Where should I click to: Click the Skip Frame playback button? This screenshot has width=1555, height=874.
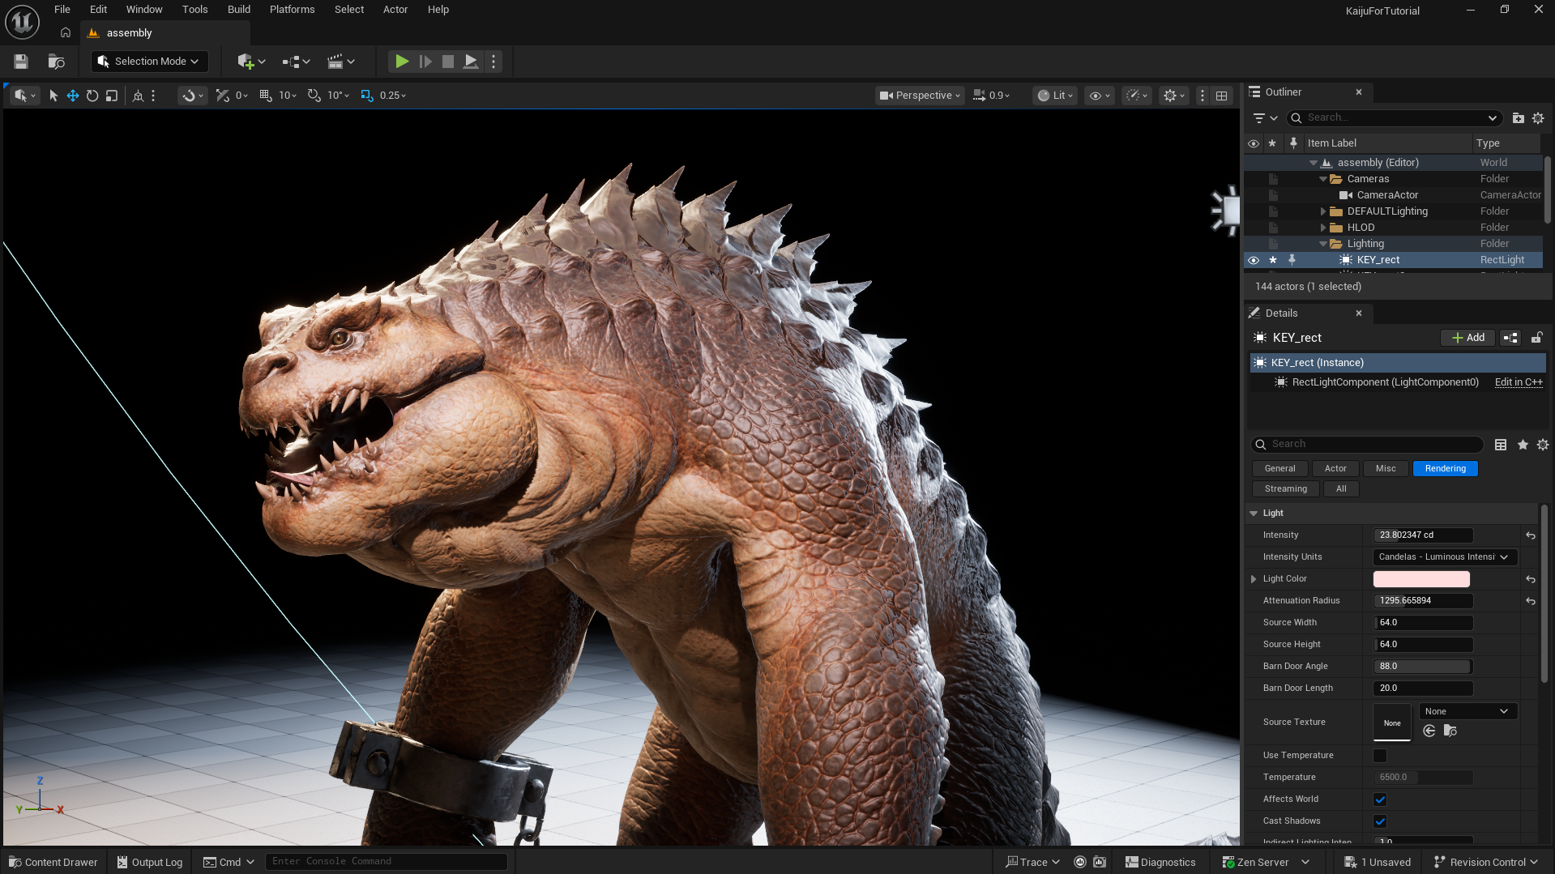[x=425, y=62]
